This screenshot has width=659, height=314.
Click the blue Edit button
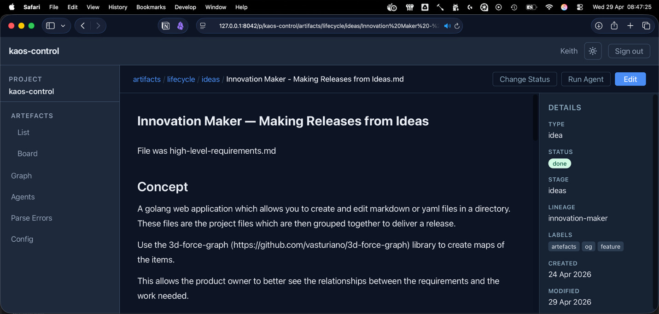click(x=630, y=79)
